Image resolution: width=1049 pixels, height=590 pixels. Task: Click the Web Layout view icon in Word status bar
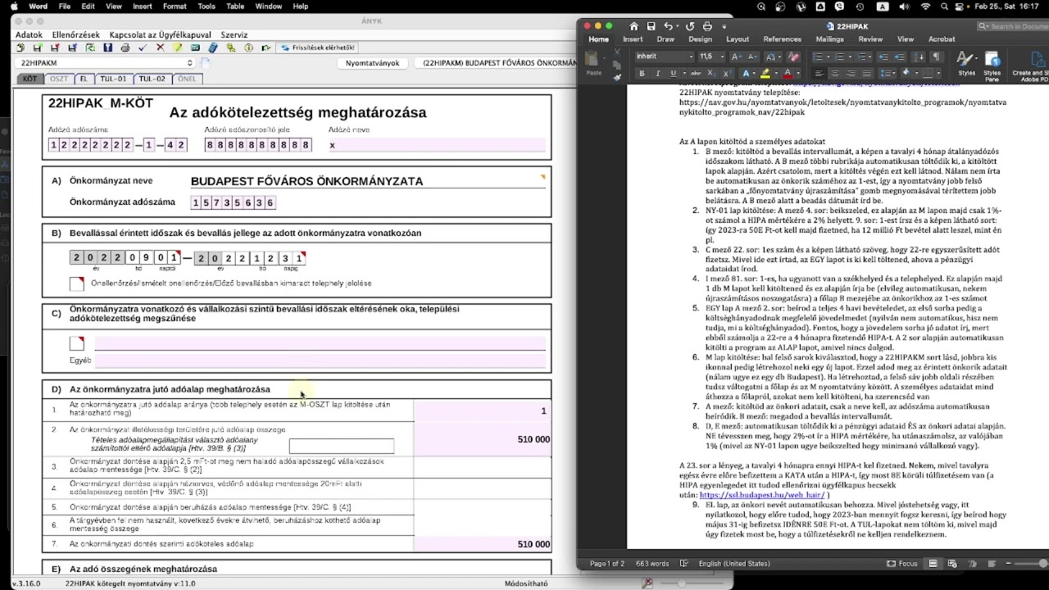tap(951, 564)
